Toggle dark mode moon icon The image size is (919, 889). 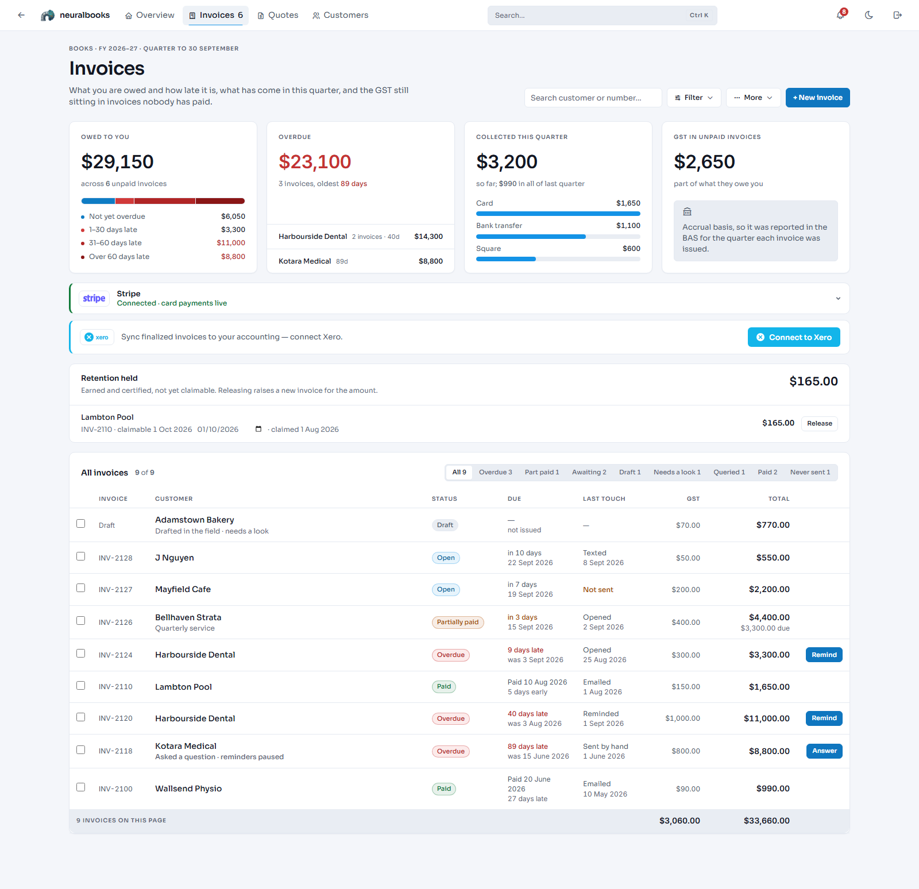click(869, 16)
